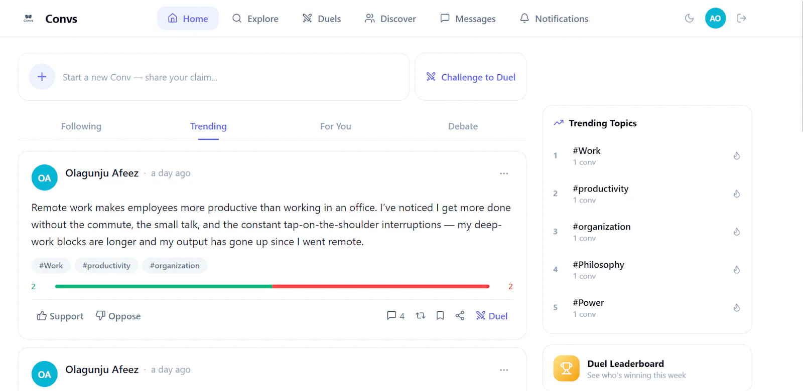Viewport: 803px width, 391px height.
Task: Click the #organization tag on the post
Action: tap(175, 266)
